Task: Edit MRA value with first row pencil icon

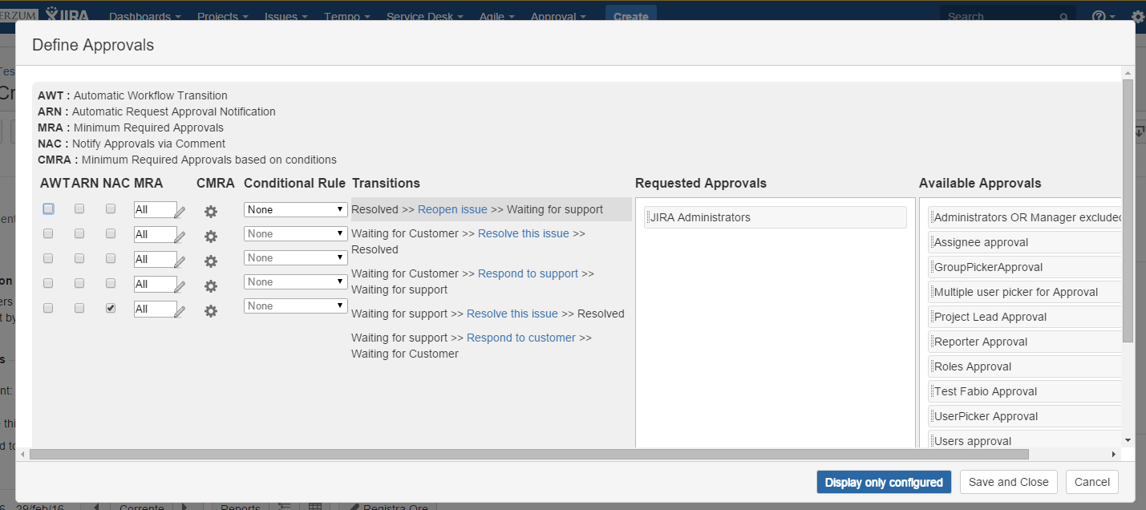Action: (x=180, y=212)
